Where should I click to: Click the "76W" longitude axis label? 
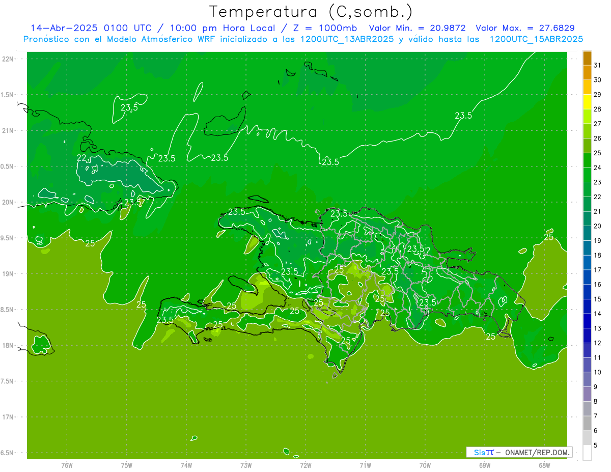[x=67, y=465]
